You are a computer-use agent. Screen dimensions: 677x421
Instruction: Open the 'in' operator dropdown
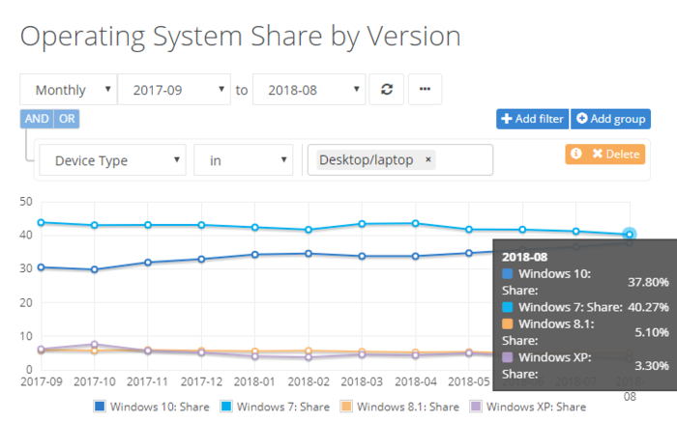click(x=244, y=160)
